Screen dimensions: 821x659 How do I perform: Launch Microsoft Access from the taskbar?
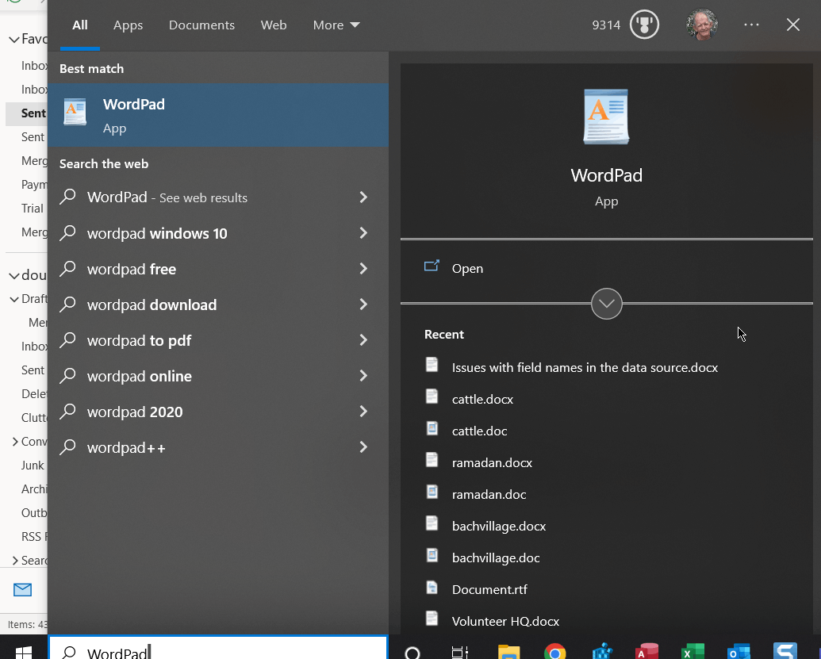(646, 652)
